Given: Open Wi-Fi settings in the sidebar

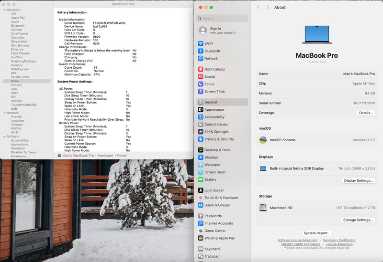Looking at the screenshot, I should click(x=209, y=43).
